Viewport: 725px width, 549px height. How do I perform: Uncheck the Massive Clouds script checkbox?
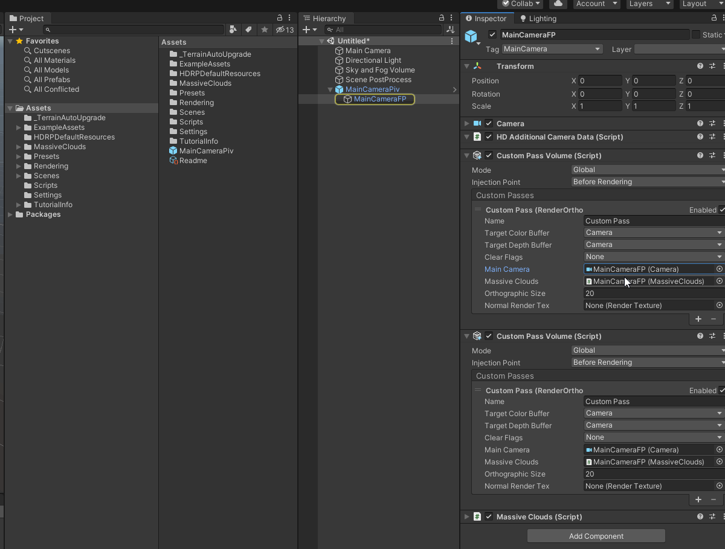(488, 516)
